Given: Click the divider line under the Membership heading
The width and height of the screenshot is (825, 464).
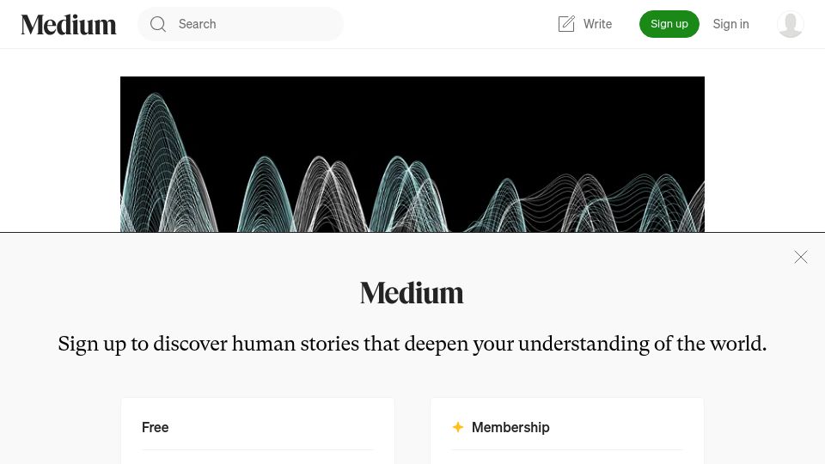Looking at the screenshot, I should (566, 449).
